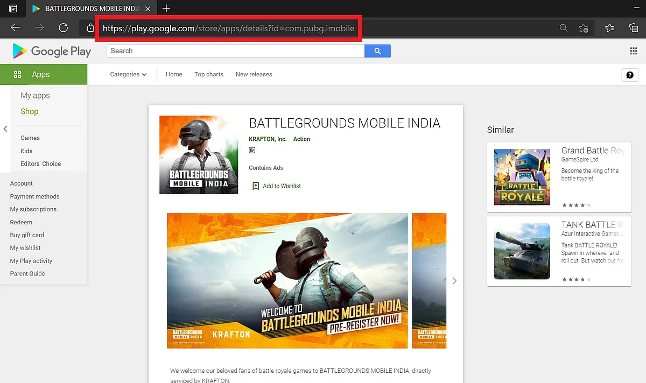646x383 pixels.
Task: Open the Grand Battle Royale title
Action: coord(593,151)
